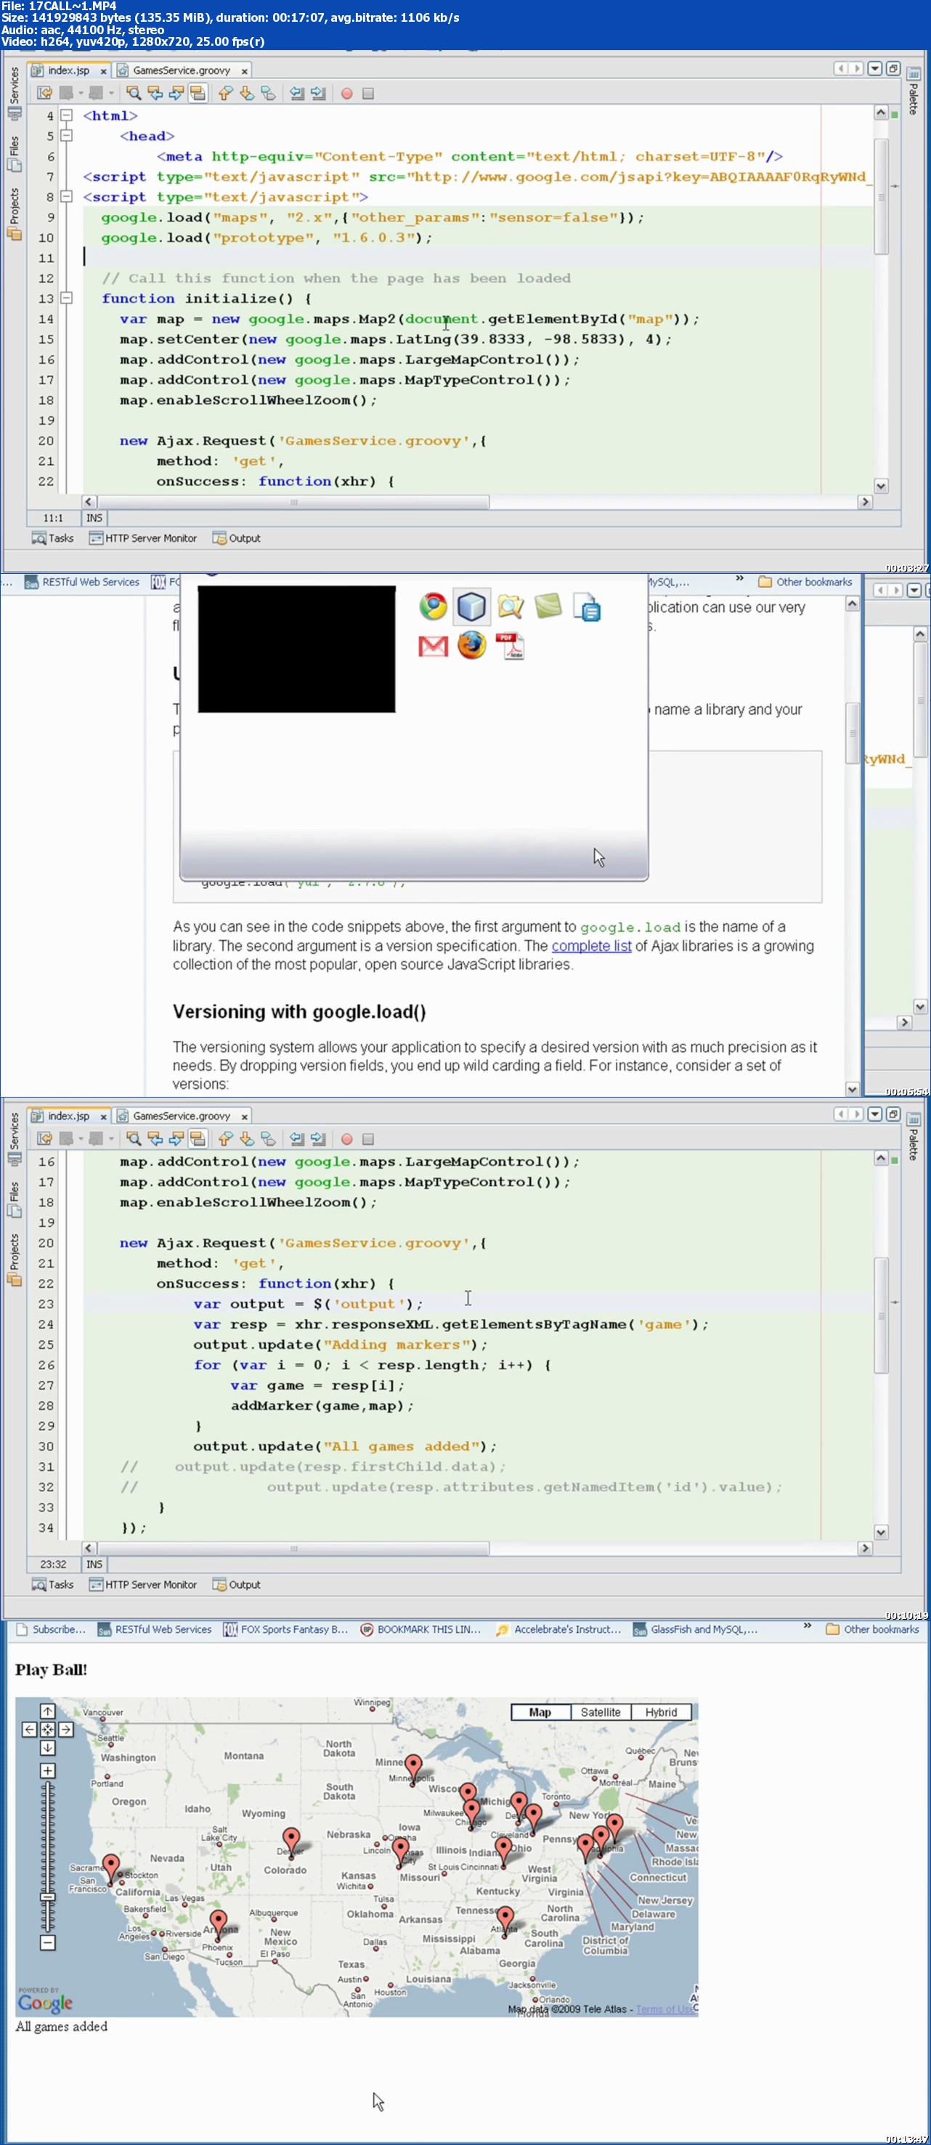The height and width of the screenshot is (2145, 931).
Task: Open Accelebrate's Instruct... bookmark
Action: [x=558, y=1629]
